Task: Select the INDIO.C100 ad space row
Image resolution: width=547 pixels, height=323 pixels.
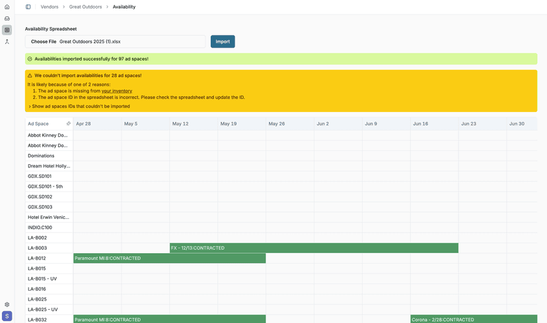Action: pyautogui.click(x=40, y=227)
